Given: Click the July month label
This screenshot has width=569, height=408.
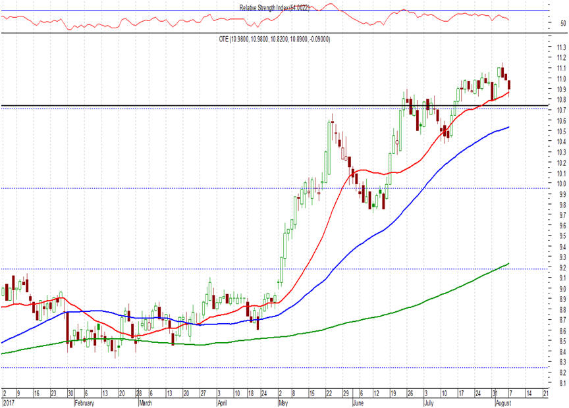Looking at the screenshot, I should [x=429, y=403].
